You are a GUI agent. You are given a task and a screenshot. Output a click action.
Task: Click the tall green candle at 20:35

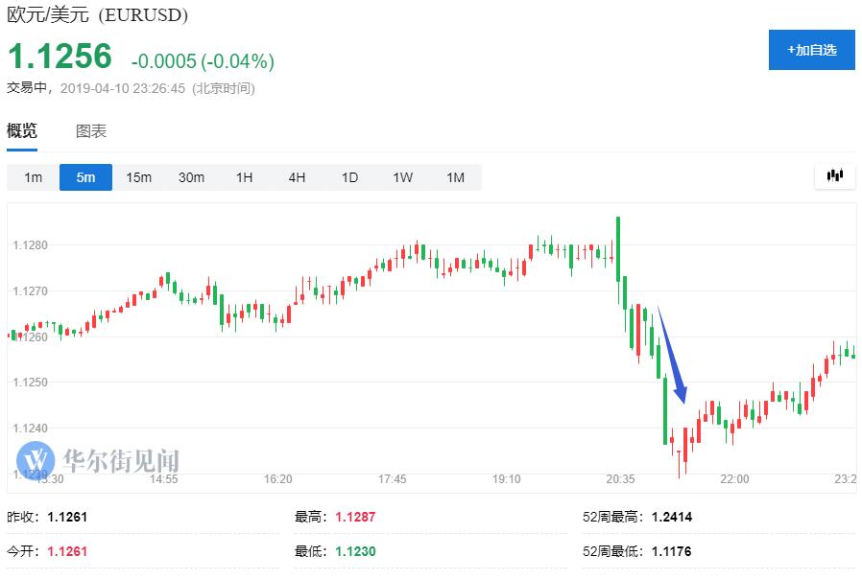point(618,249)
